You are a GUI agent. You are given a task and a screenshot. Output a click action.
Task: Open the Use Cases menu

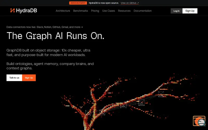pos(108,11)
